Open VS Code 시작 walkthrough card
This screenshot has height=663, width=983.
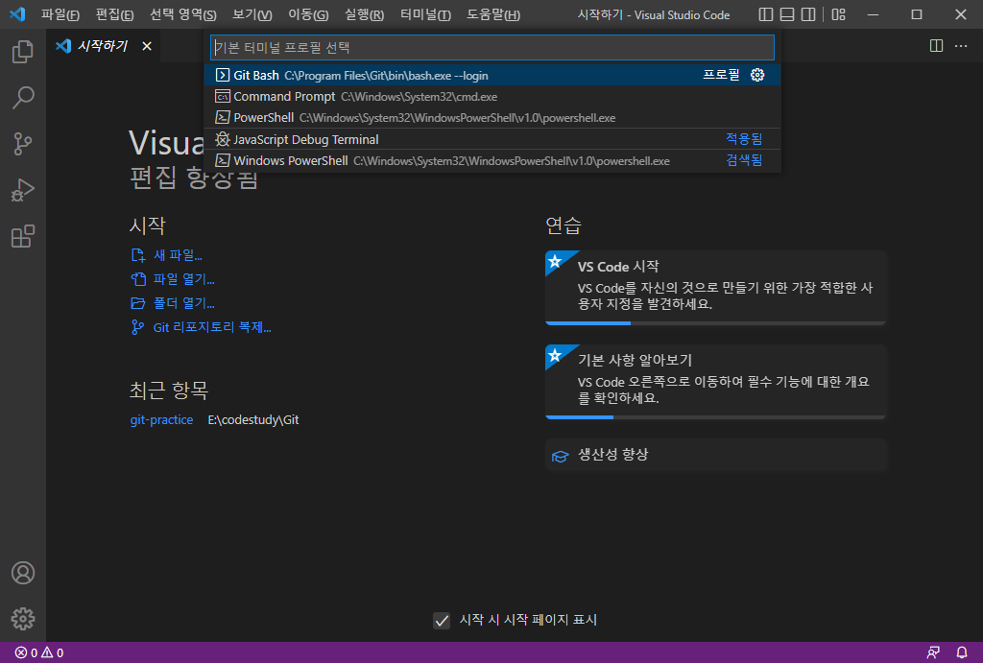tap(715, 288)
